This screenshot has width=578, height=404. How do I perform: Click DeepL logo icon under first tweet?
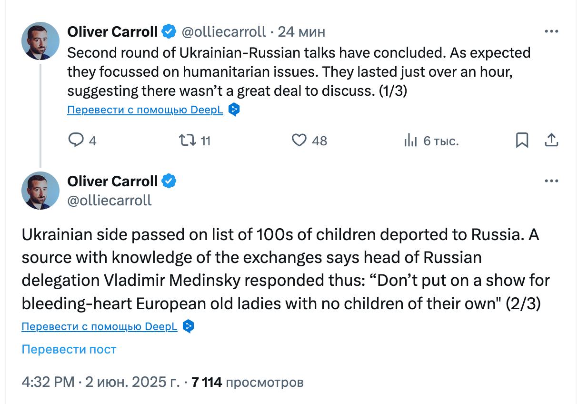click(x=234, y=110)
